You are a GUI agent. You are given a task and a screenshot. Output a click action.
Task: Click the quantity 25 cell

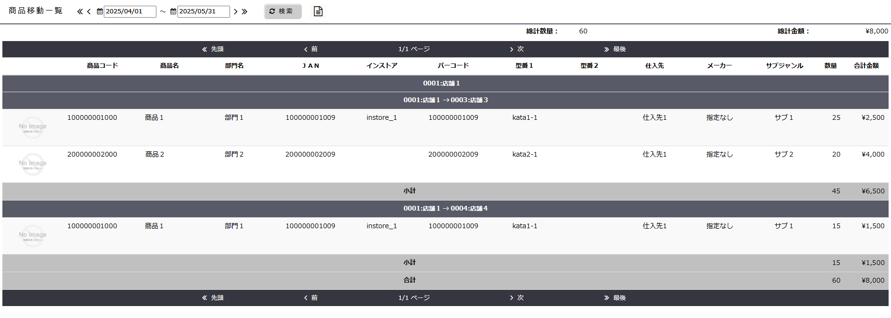point(836,117)
